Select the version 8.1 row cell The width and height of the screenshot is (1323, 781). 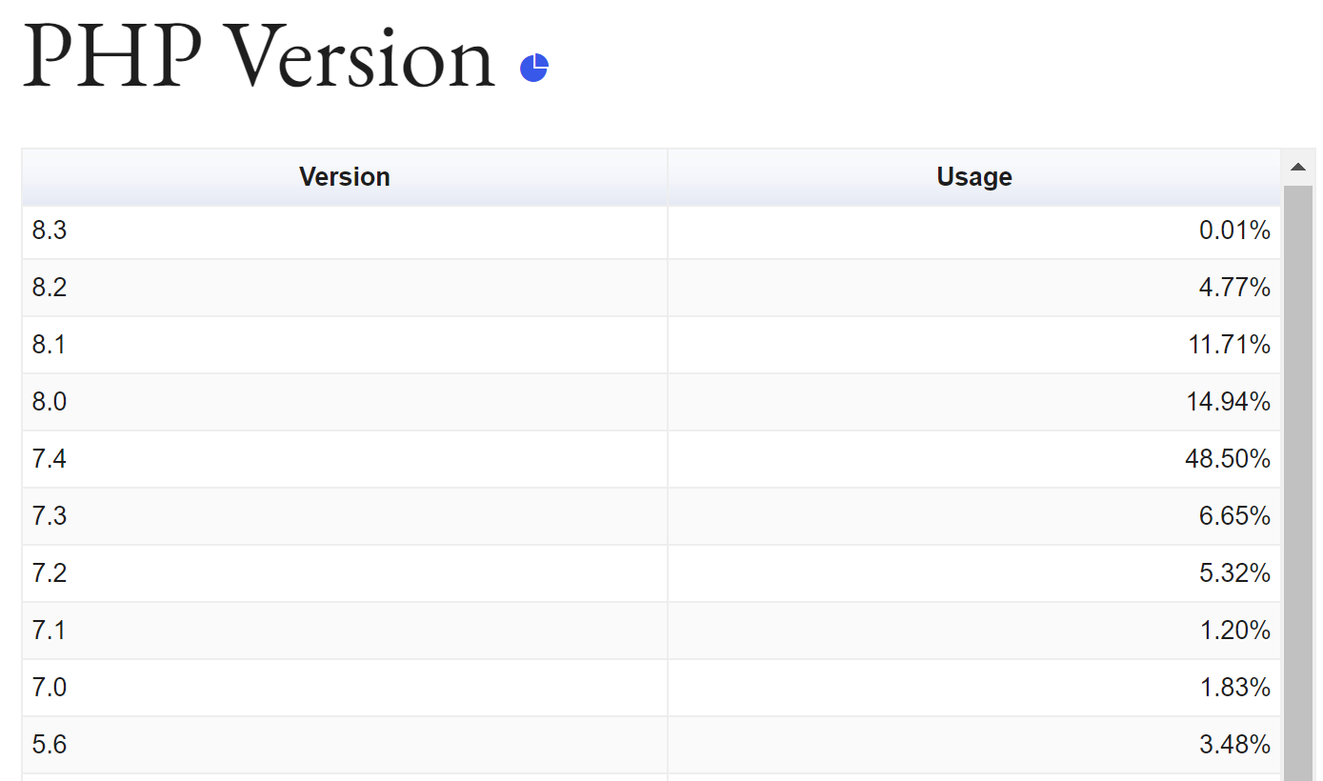pos(50,345)
